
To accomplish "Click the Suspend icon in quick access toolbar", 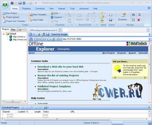I will (24, 3).
